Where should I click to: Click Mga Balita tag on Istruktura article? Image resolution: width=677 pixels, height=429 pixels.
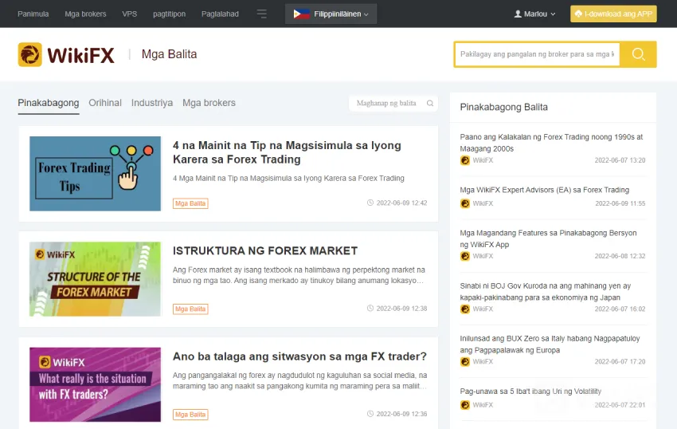pos(190,309)
